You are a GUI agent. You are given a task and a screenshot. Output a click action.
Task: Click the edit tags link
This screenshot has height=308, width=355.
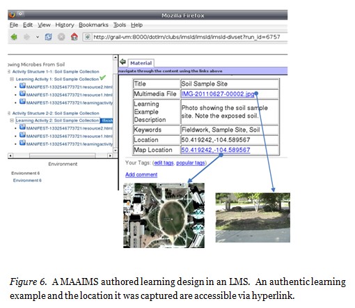tap(164, 163)
